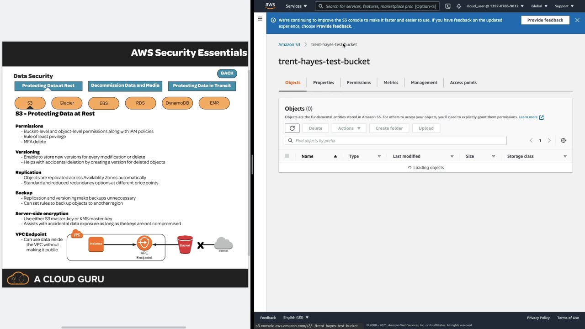Screen dimensions: 585x329
Task: Select Protecting Data in Transit slide tab
Action: tap(202, 86)
